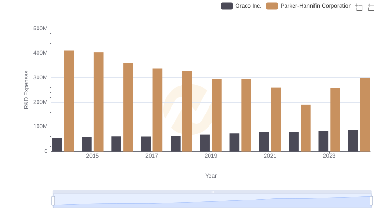380x219 pixels.
Task: Click the 2015 x-axis label
Action: point(93,156)
